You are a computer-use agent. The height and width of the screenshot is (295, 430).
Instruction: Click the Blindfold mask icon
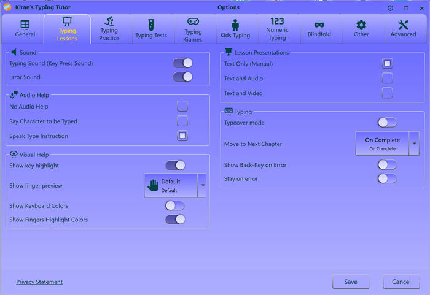click(319, 25)
